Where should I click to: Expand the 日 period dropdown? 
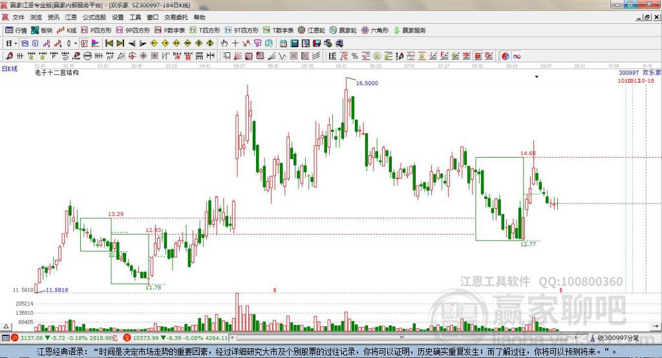(16, 43)
